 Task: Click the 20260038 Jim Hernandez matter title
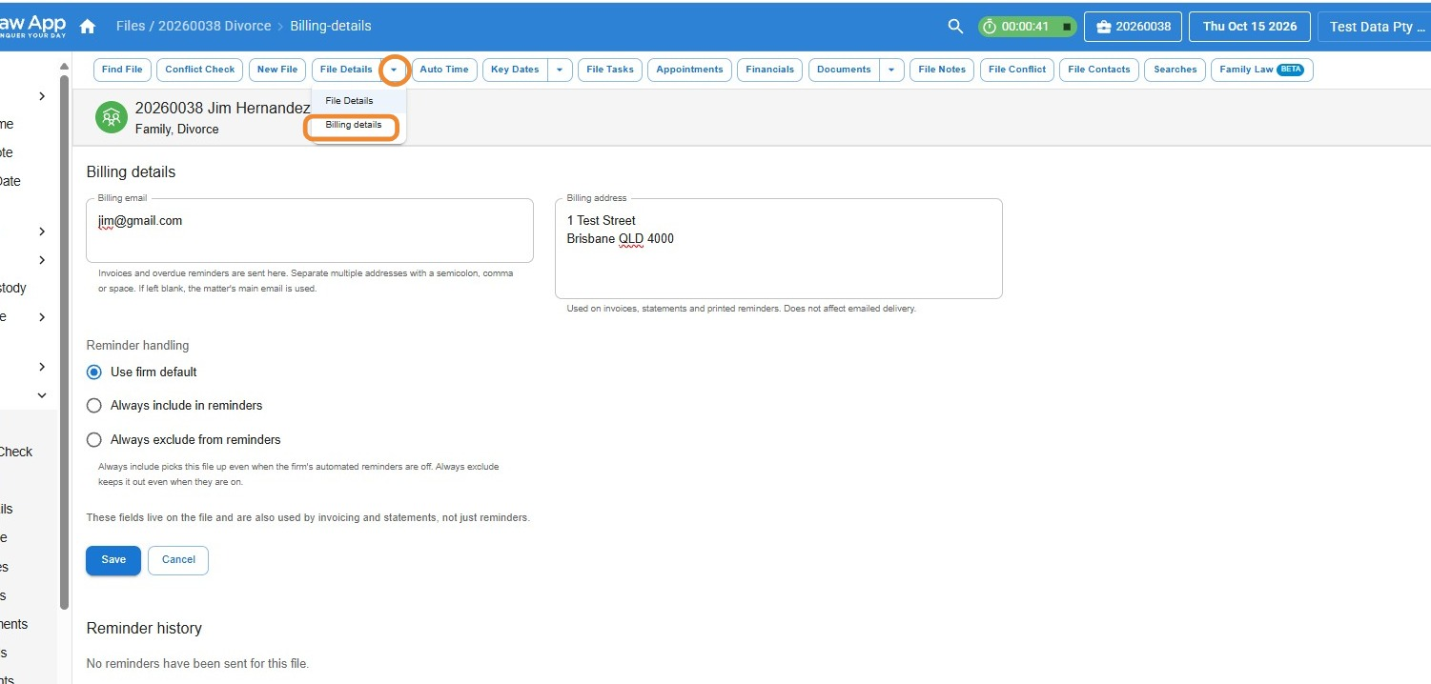[x=223, y=109]
